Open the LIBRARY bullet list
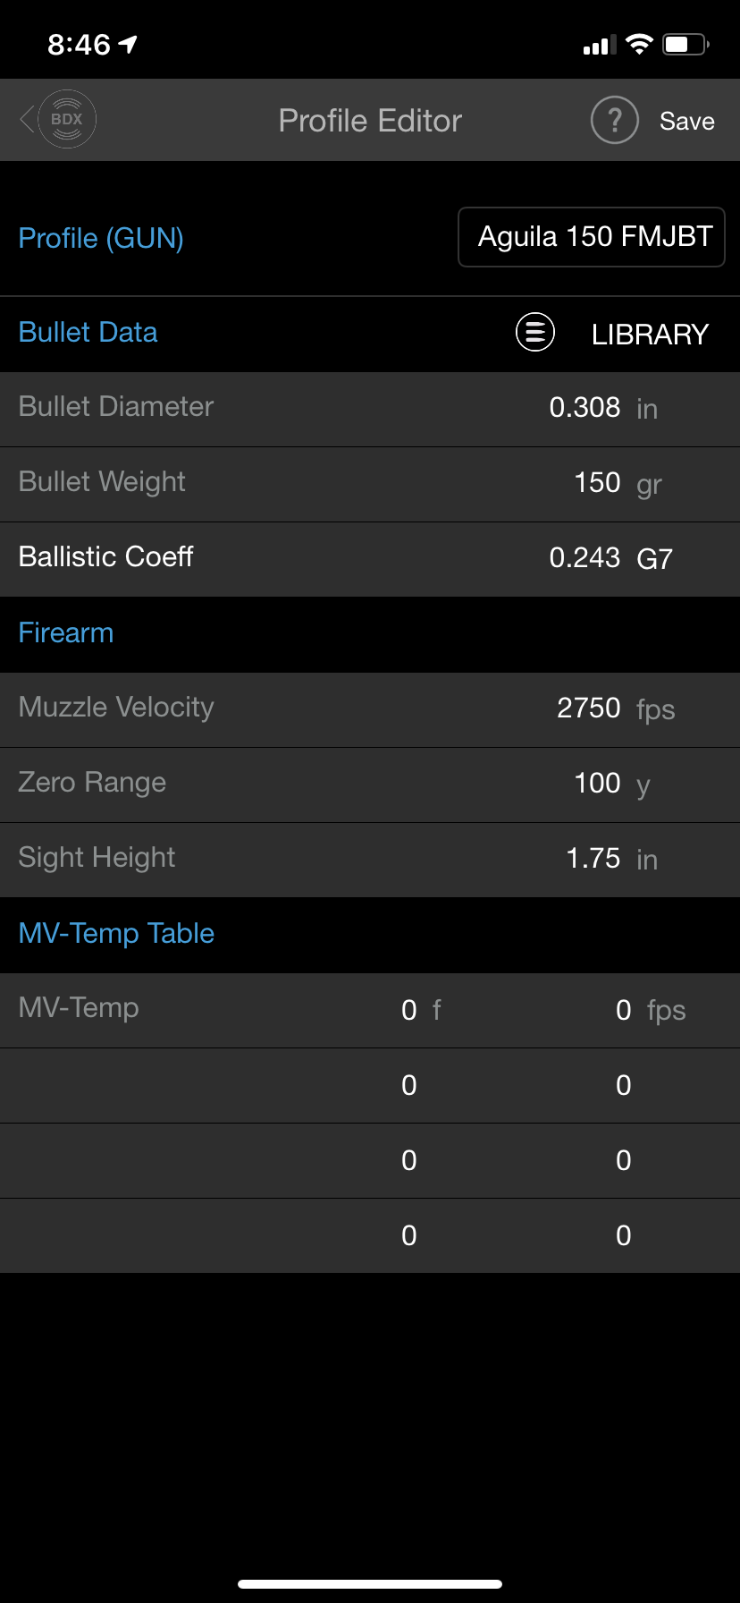The width and height of the screenshot is (740, 1603). tap(650, 335)
